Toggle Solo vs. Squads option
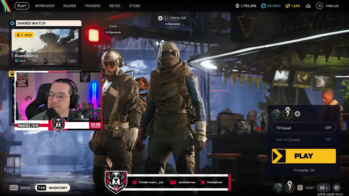Viewport: 349px width, 196px height. click(x=304, y=140)
